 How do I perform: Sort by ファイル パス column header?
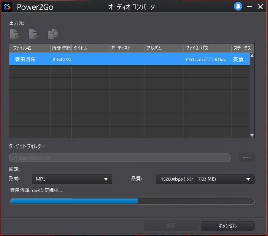tap(207, 48)
